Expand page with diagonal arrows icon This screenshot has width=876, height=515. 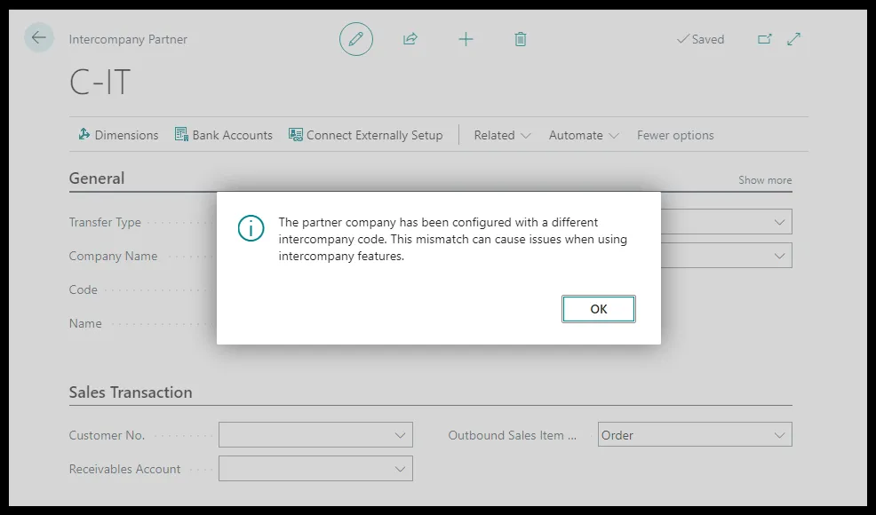click(793, 38)
